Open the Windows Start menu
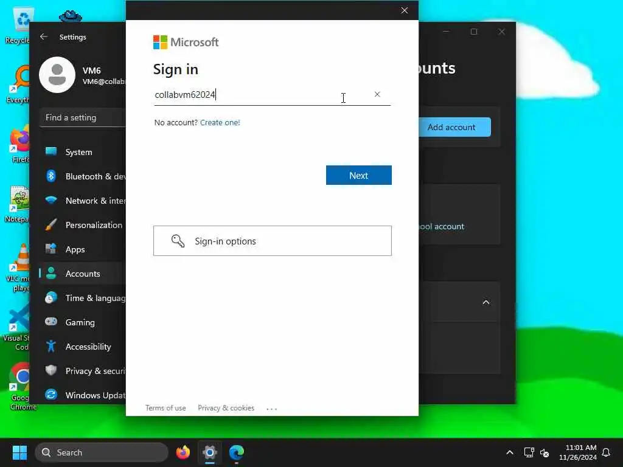Image resolution: width=623 pixels, height=467 pixels. tap(19, 452)
